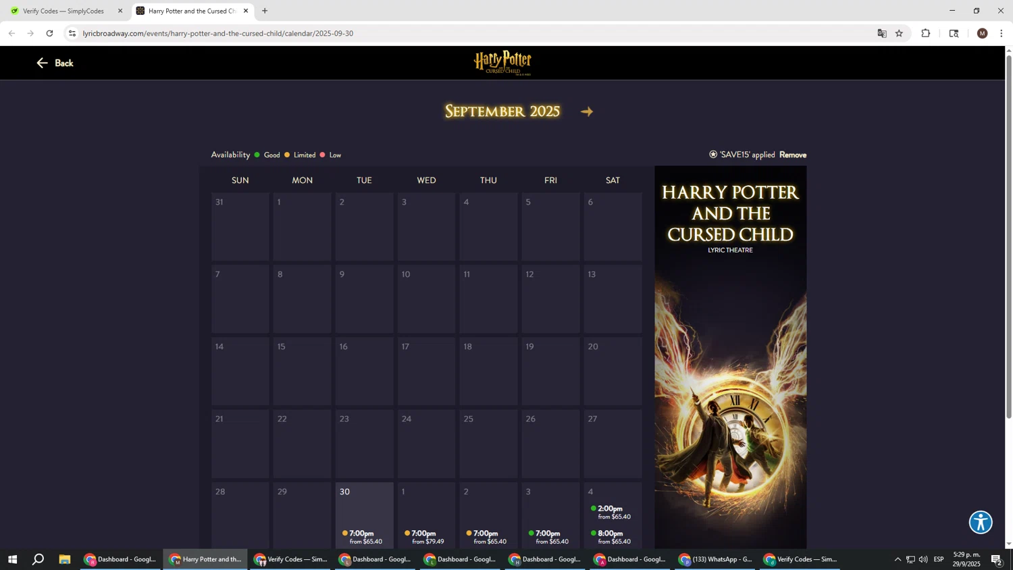1013x570 pixels.
Task: Reload the current page
Action: coord(49,33)
